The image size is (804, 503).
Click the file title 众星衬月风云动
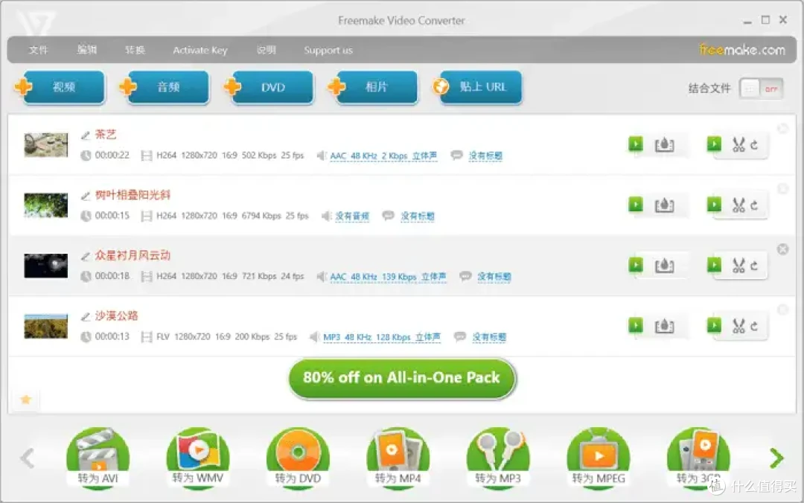click(x=133, y=255)
